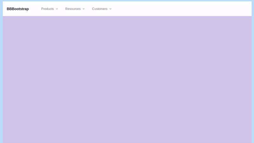Image resolution: width=254 pixels, height=143 pixels.
Task: Click the empty purple content area
Action: pos(127,79)
